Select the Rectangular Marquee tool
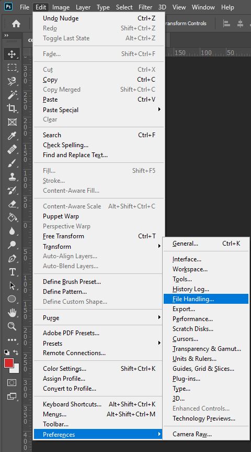This screenshot has height=452, width=251. pos(12,68)
